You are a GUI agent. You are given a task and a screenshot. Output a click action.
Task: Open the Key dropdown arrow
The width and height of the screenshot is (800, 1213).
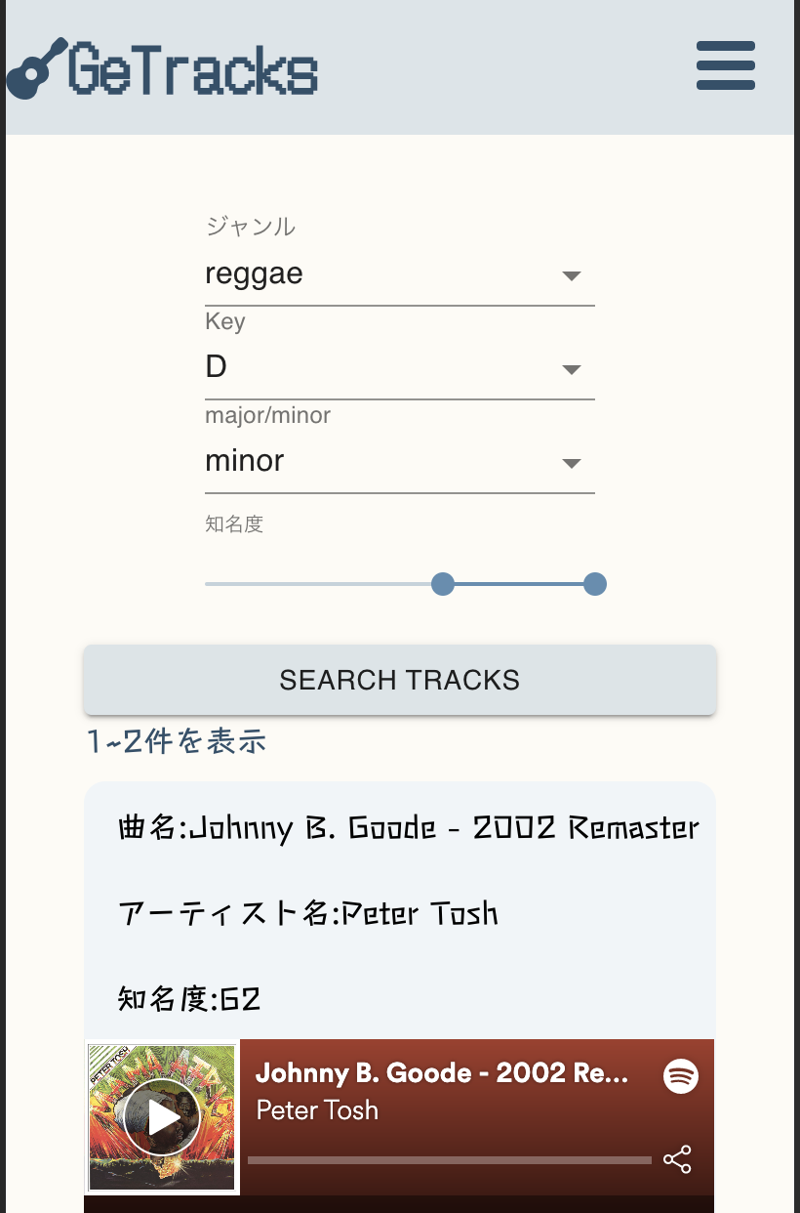click(571, 370)
